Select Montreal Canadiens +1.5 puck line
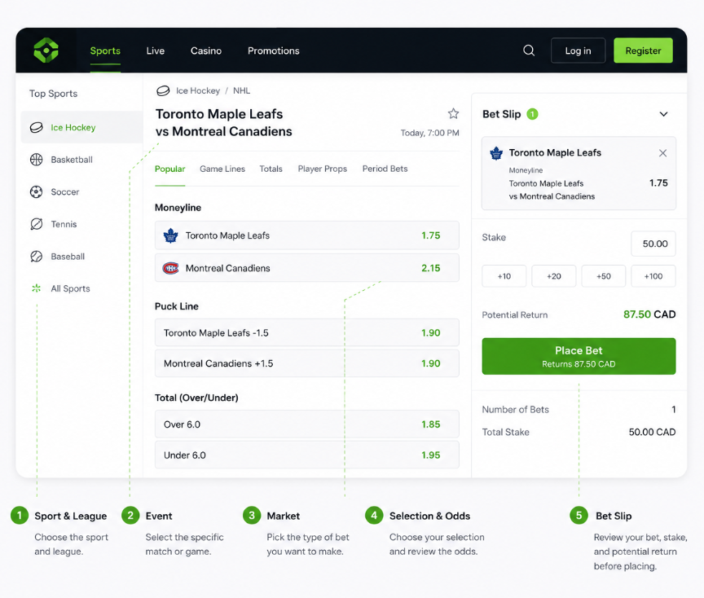704x598 pixels. click(x=307, y=363)
